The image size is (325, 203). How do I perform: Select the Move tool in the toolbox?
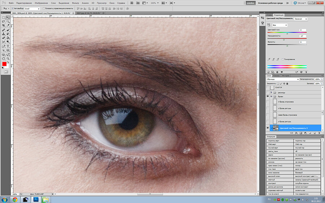tap(8, 17)
